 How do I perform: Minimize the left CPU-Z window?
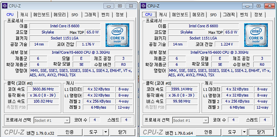(x=109, y=6)
